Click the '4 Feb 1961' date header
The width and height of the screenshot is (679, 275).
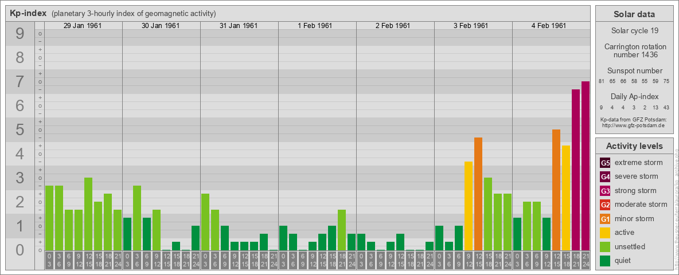pos(549,26)
